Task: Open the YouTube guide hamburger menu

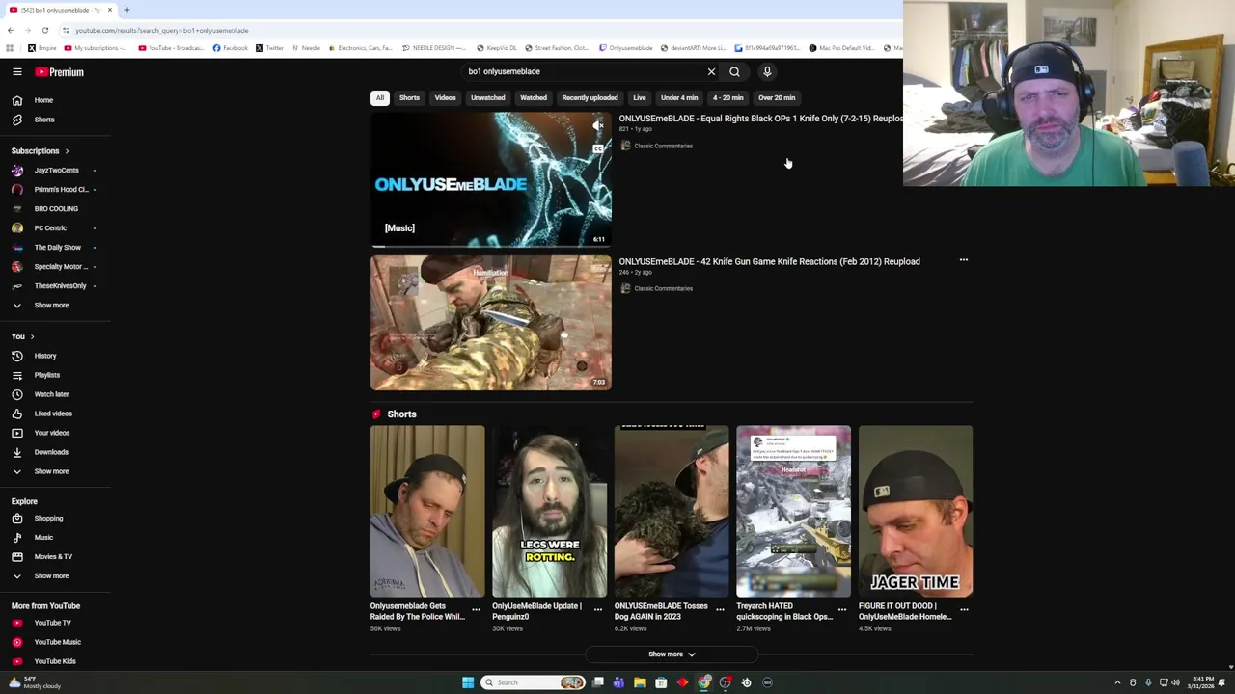Action: coord(17,72)
